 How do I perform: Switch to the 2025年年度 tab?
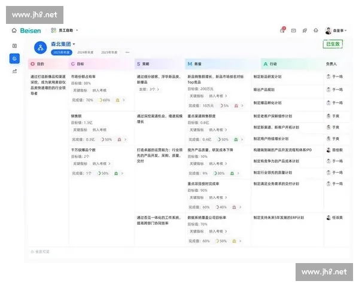click(62, 53)
